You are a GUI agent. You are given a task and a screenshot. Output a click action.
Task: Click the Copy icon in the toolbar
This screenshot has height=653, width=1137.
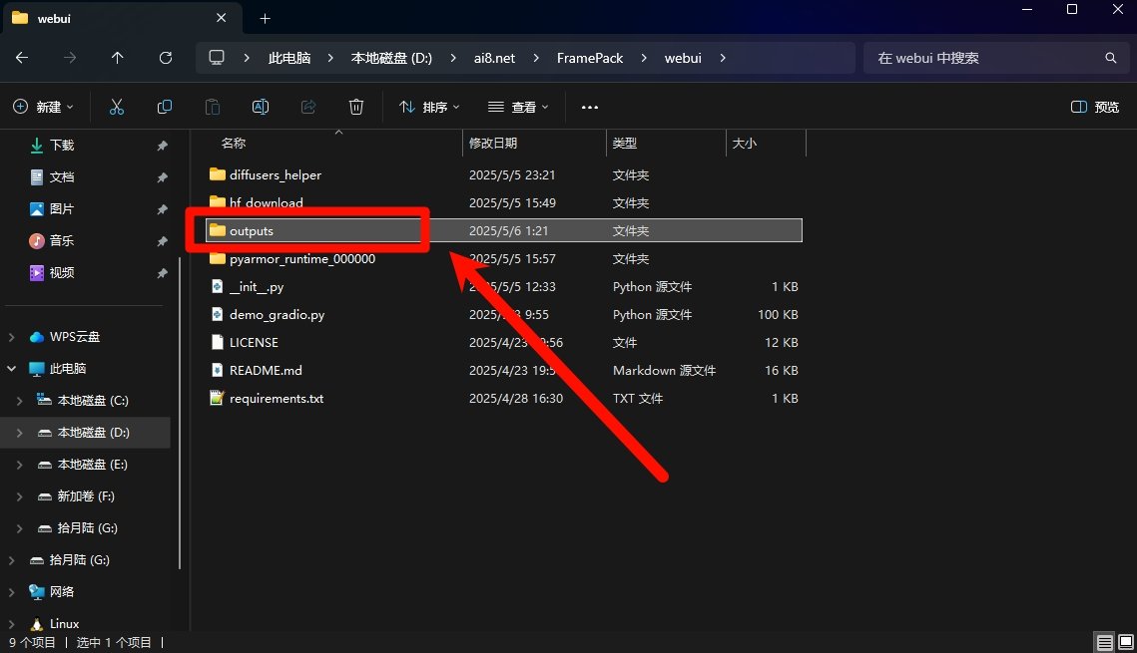point(164,107)
